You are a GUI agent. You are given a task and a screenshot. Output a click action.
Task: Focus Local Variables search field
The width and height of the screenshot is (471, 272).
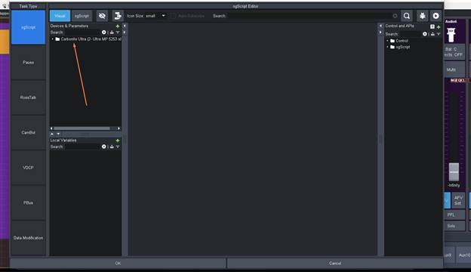[x=82, y=147]
